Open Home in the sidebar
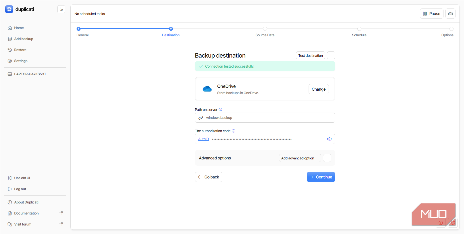 (19, 28)
